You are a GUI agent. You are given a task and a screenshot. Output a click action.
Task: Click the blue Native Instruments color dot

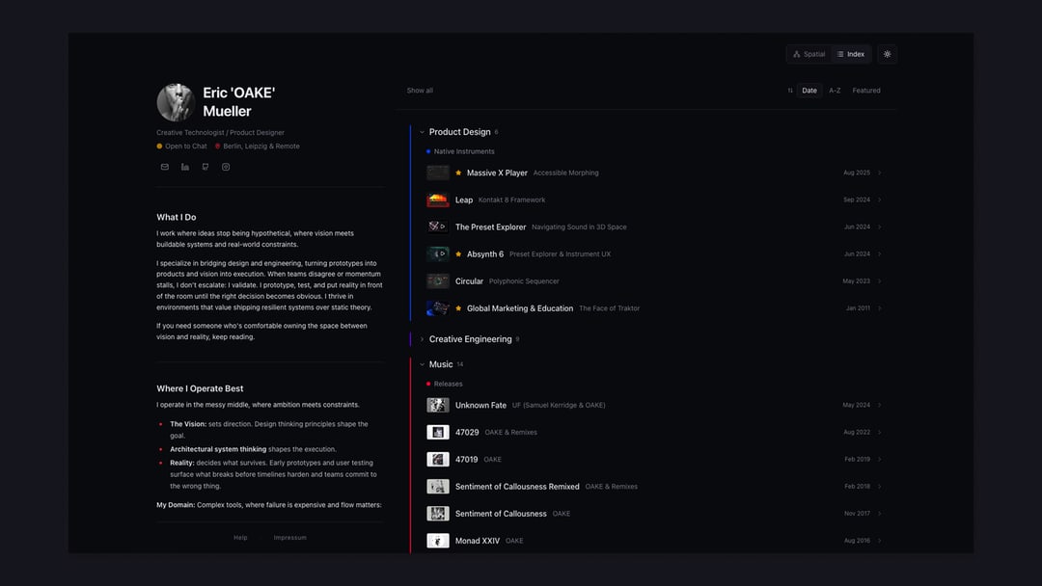point(428,151)
